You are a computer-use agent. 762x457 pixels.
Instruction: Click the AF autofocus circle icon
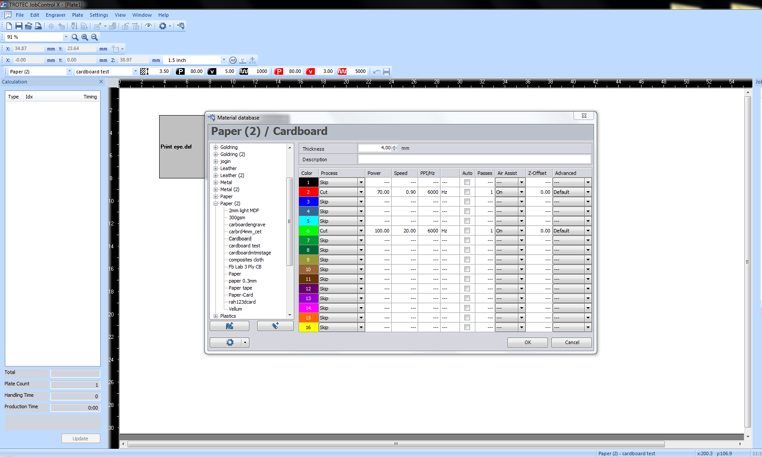tap(233, 60)
